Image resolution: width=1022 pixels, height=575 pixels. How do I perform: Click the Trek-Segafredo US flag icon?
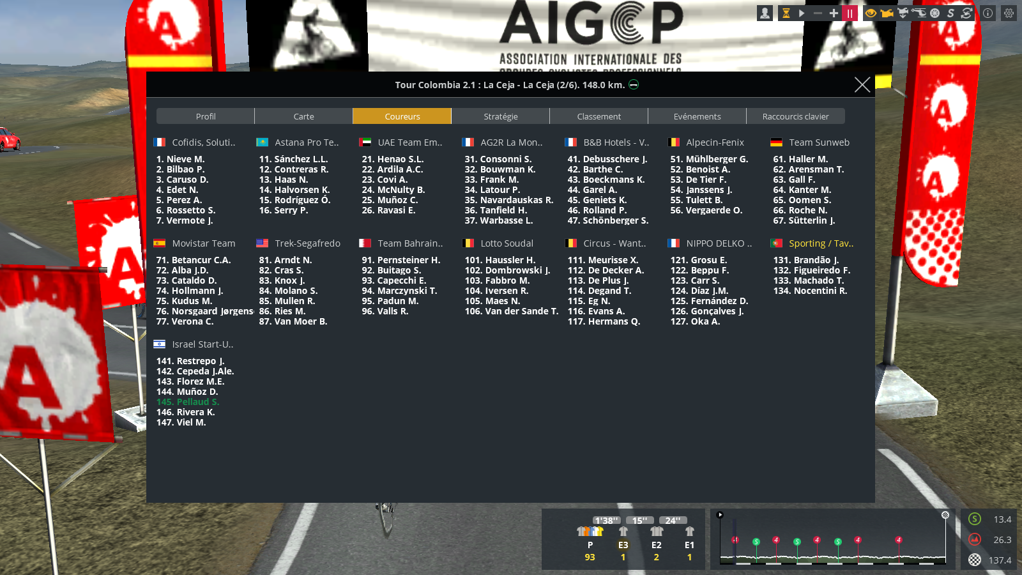click(263, 243)
